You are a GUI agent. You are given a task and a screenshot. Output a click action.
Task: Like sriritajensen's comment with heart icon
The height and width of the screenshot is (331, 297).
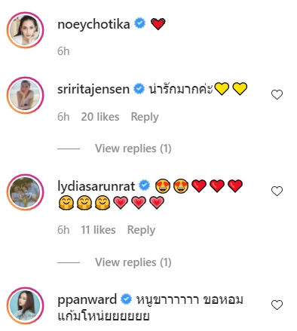point(277,94)
